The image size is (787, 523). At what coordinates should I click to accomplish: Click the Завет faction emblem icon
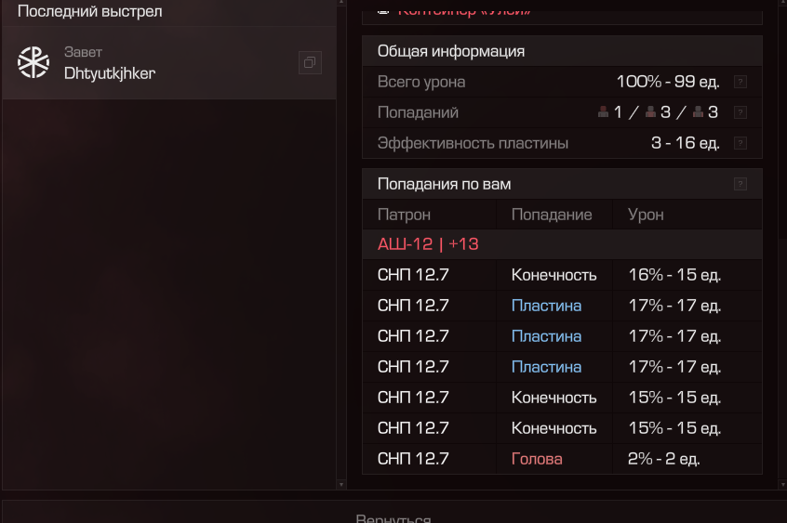[x=33, y=62]
